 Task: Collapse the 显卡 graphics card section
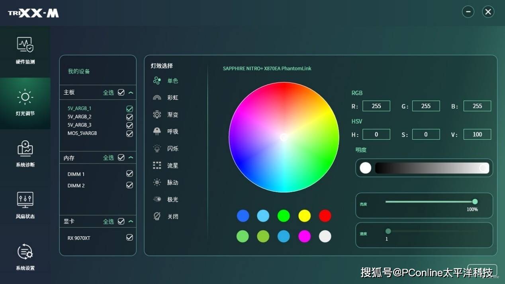click(131, 221)
